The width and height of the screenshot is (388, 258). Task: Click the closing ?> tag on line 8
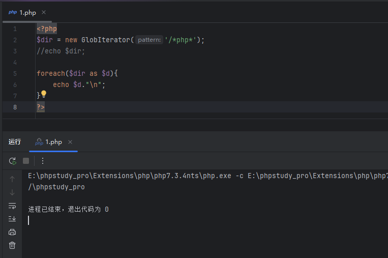(x=41, y=107)
